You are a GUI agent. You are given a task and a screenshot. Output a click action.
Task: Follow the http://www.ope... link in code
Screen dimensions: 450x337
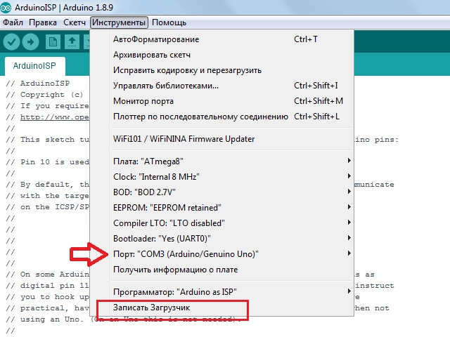click(55, 117)
